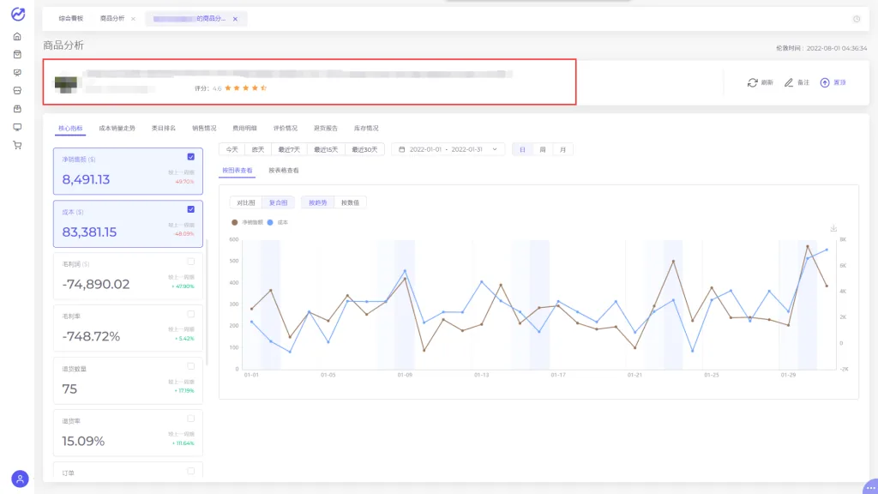This screenshot has width=878, height=494.
Task: Select the 日 granularity option
Action: (x=522, y=149)
